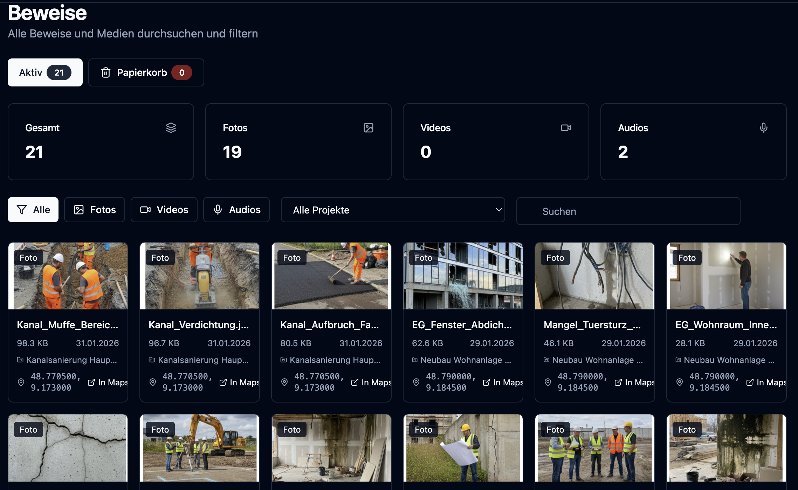The image size is (798, 490).
Task: Click into the Suchen search field
Action: click(x=628, y=211)
